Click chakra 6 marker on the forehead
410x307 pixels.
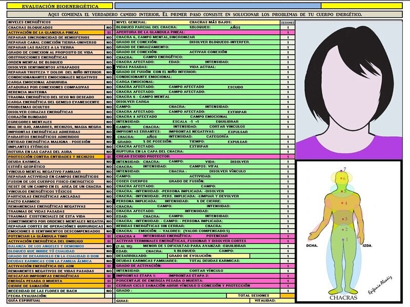[x=340, y=178]
